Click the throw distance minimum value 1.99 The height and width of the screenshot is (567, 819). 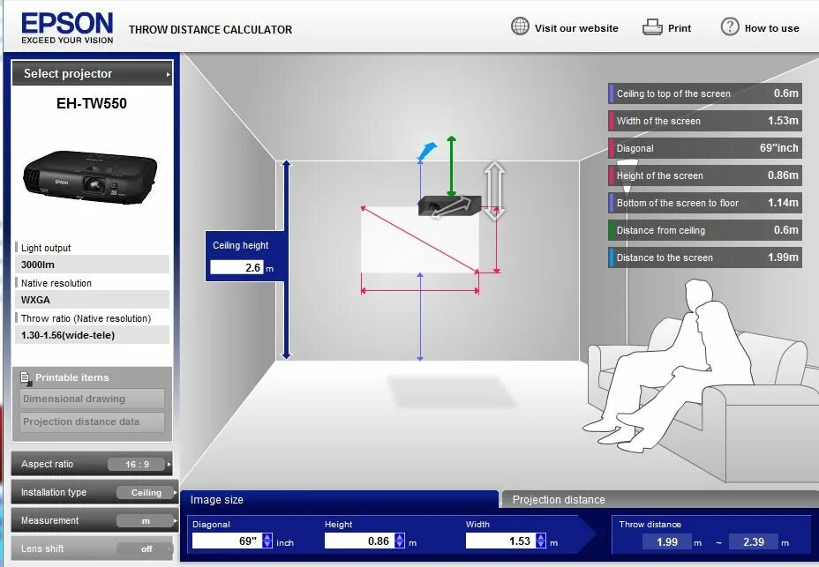click(x=667, y=542)
